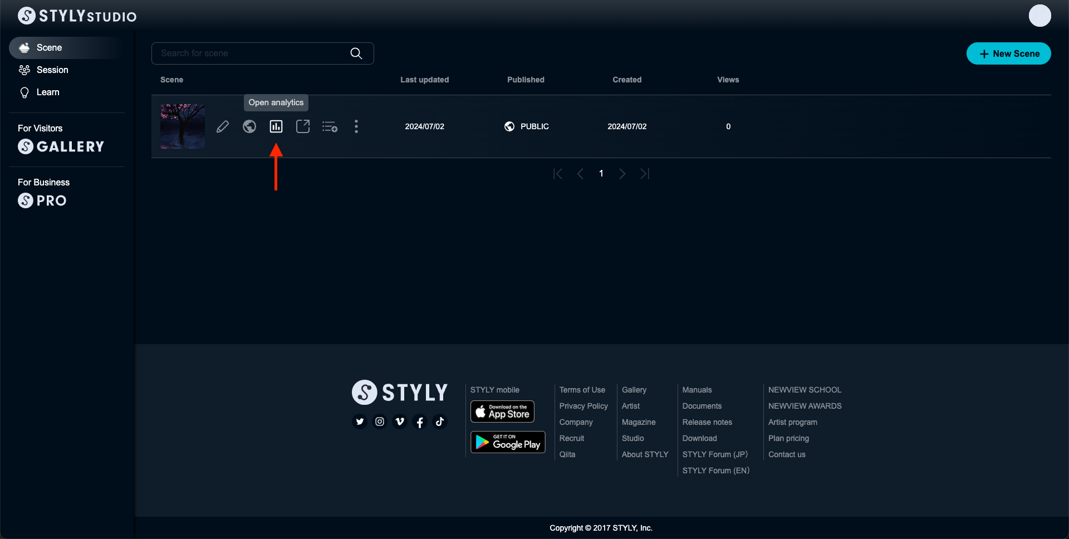
Task: Open the Download on the App Store badge
Action: 502,411
